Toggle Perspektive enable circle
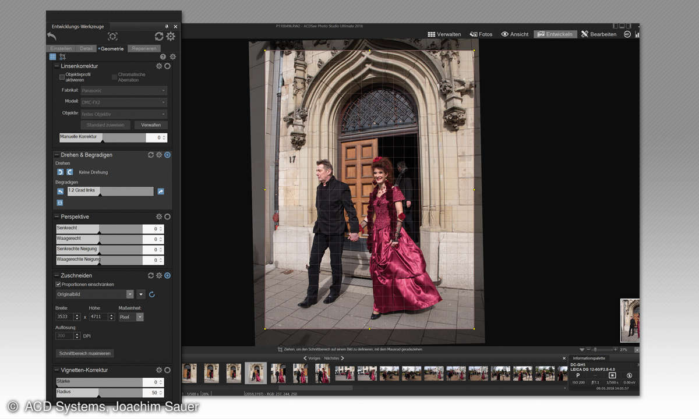The width and height of the screenshot is (699, 419). pyautogui.click(x=167, y=216)
